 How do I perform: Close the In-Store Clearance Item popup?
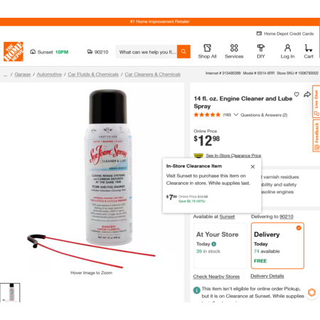(252, 166)
